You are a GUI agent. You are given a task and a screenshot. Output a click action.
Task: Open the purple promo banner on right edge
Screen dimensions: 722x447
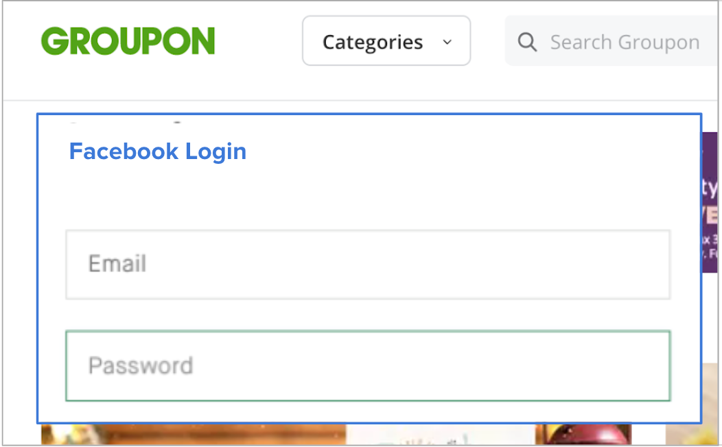[710, 202]
